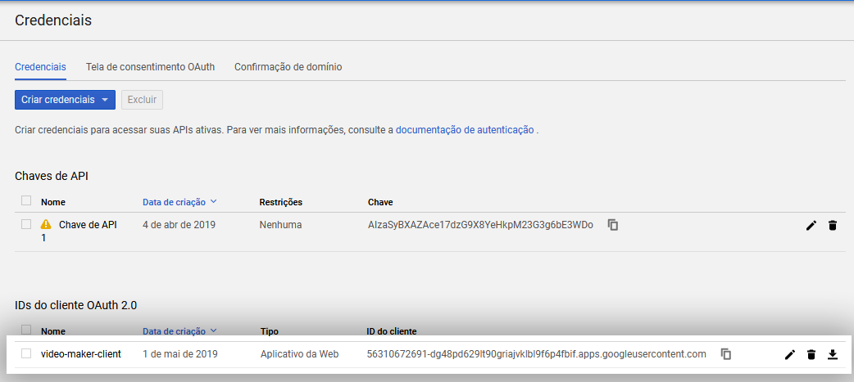Copy the API key to clipboard
This screenshot has height=382, width=854.
pyautogui.click(x=613, y=225)
